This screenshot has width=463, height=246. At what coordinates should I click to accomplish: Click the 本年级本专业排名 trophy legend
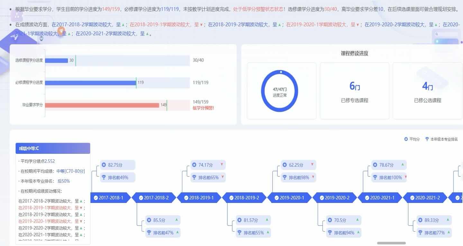(x=427, y=139)
